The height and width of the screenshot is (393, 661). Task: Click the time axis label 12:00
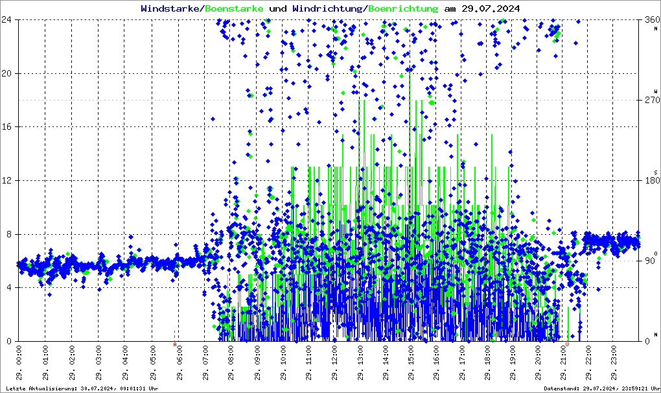tap(334, 363)
